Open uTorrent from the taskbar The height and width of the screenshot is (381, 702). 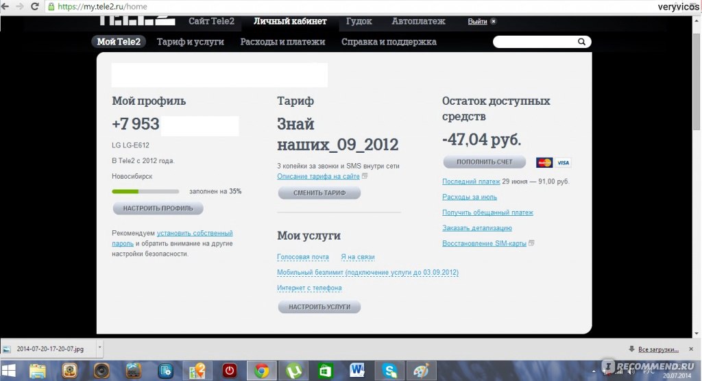(293, 371)
